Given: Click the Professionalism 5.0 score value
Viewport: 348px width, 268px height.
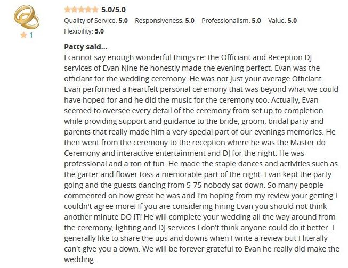Looking at the screenshot, I should tap(256, 21).
